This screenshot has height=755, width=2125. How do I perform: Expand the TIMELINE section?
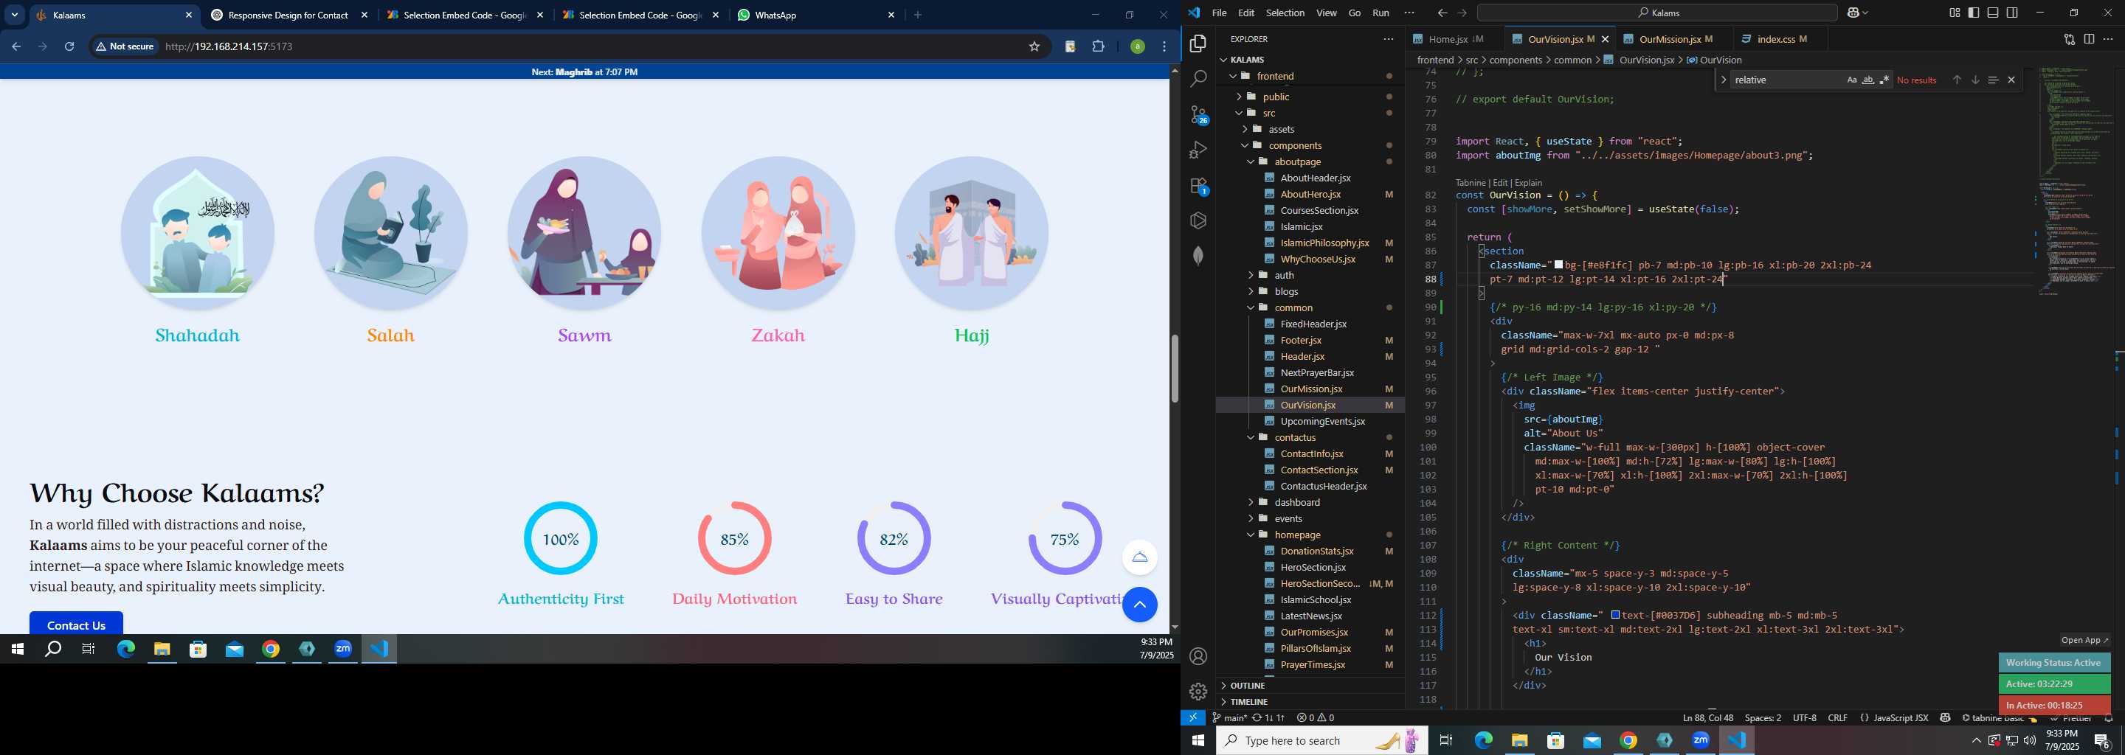tap(1223, 702)
